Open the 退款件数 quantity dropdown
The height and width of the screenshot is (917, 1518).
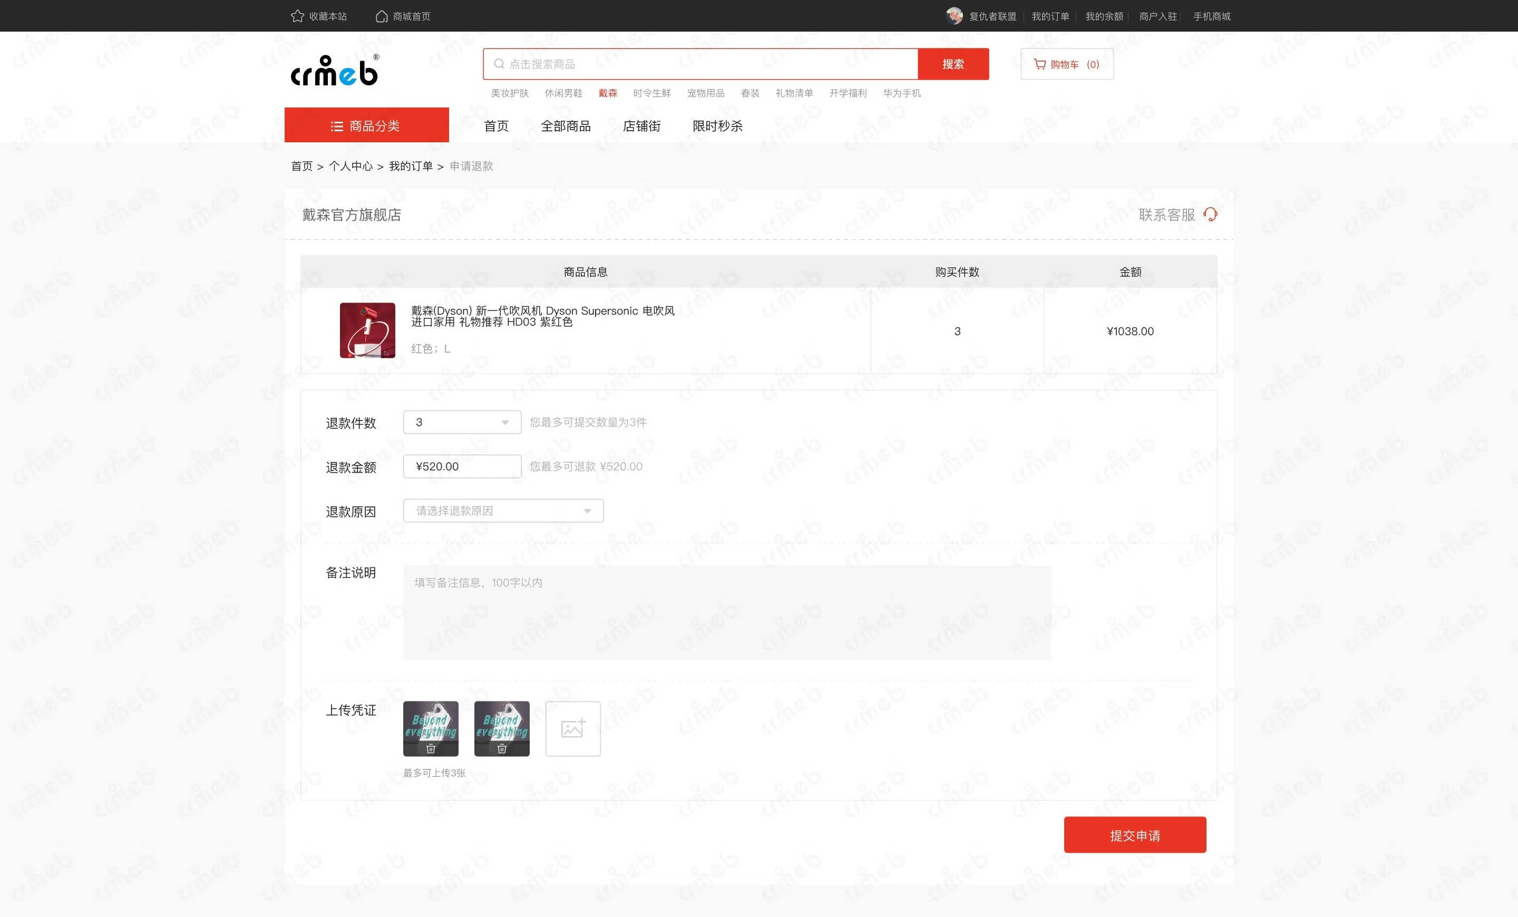(x=462, y=423)
